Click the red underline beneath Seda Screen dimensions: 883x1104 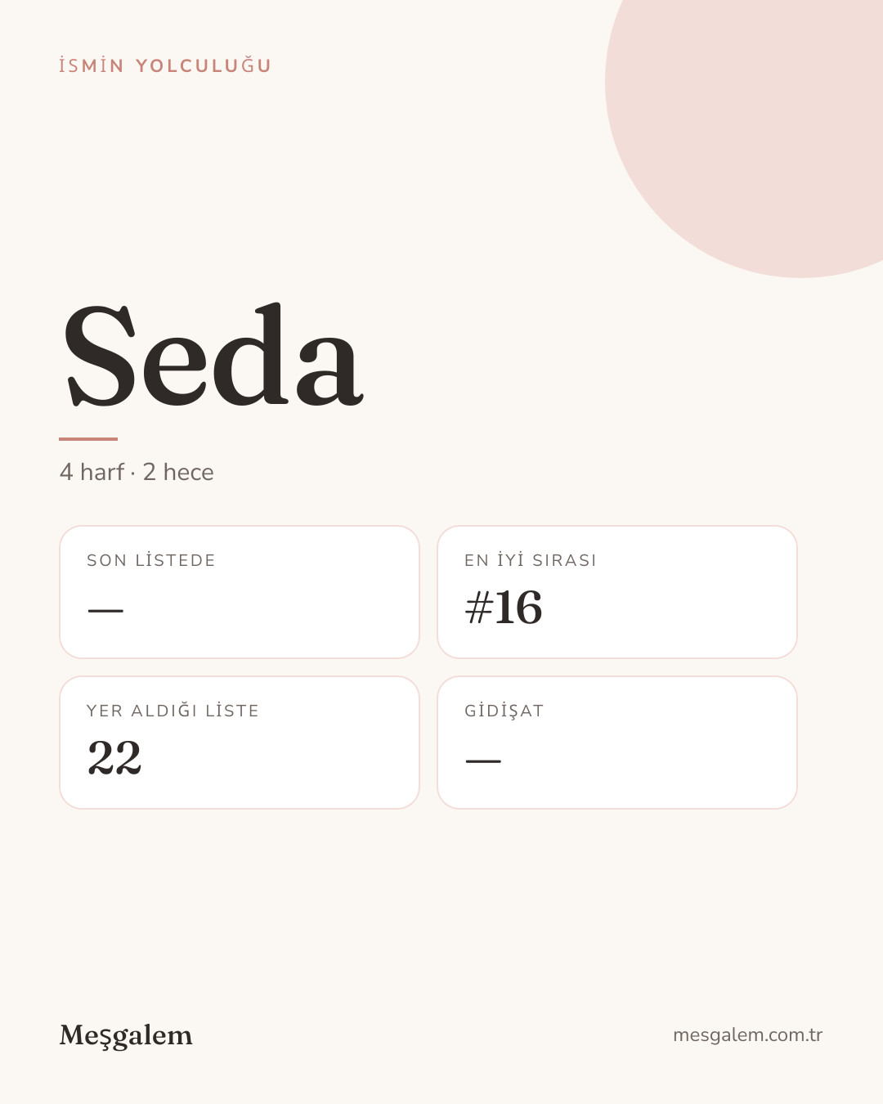coord(88,439)
